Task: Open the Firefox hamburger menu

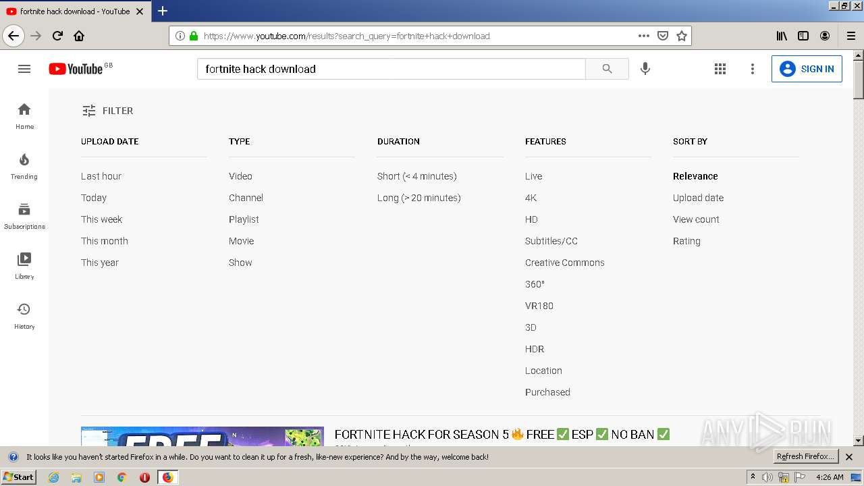Action: click(851, 36)
